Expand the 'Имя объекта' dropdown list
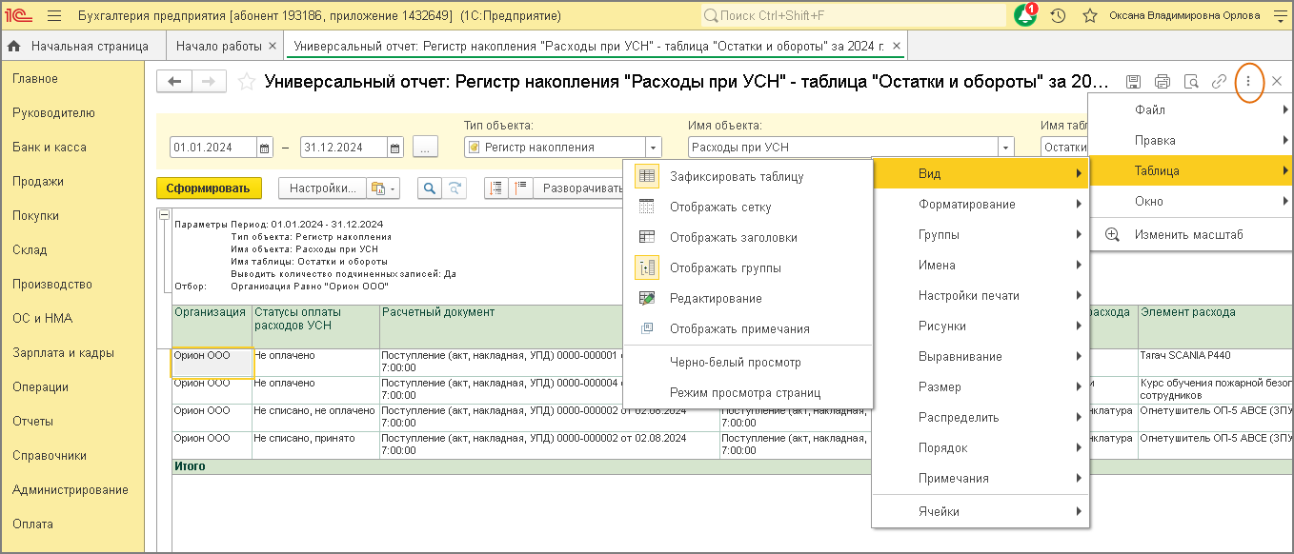Image resolution: width=1294 pixels, height=554 pixels. pos(1005,148)
